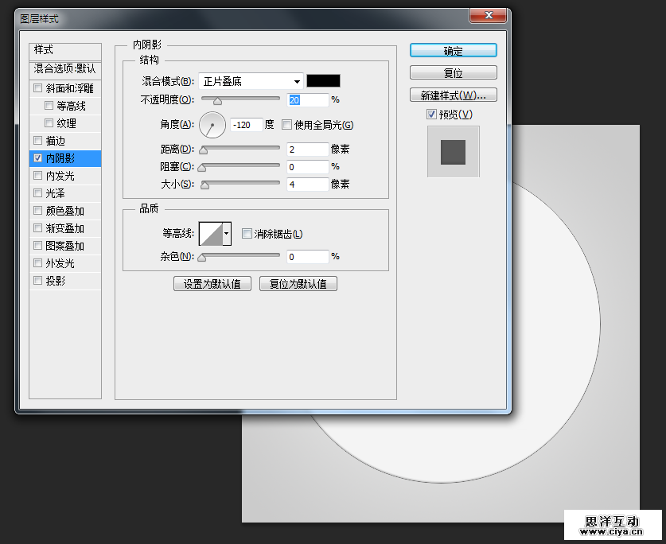Open the 混合模式 blend mode dropdown

pyautogui.click(x=251, y=81)
